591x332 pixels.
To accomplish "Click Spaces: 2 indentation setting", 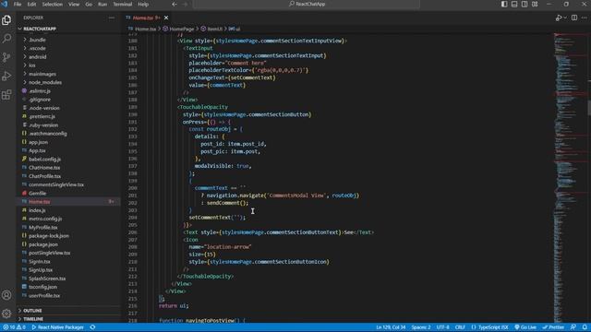I will [x=421, y=327].
